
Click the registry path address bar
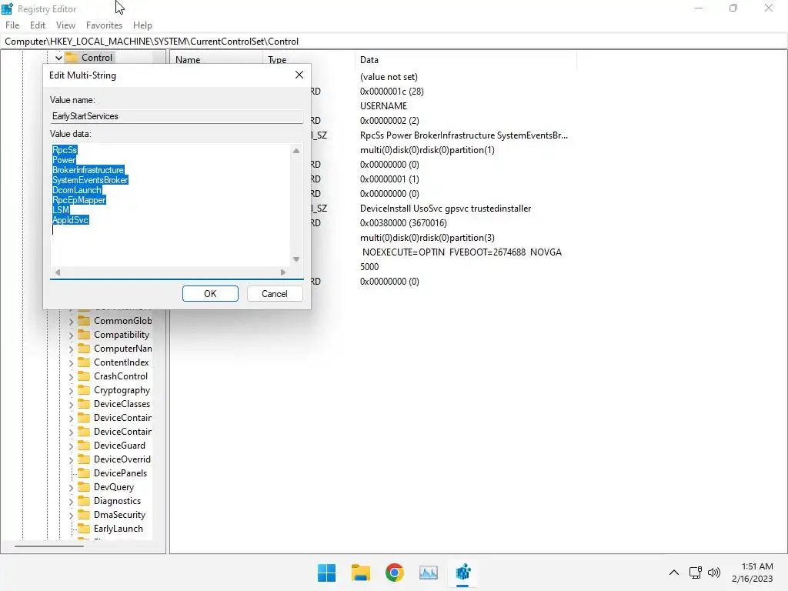coord(393,42)
